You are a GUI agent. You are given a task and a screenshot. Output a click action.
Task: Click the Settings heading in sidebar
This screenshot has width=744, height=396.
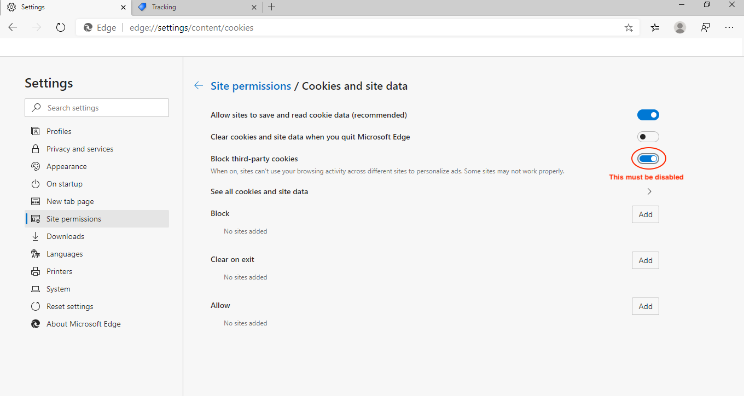(x=49, y=83)
